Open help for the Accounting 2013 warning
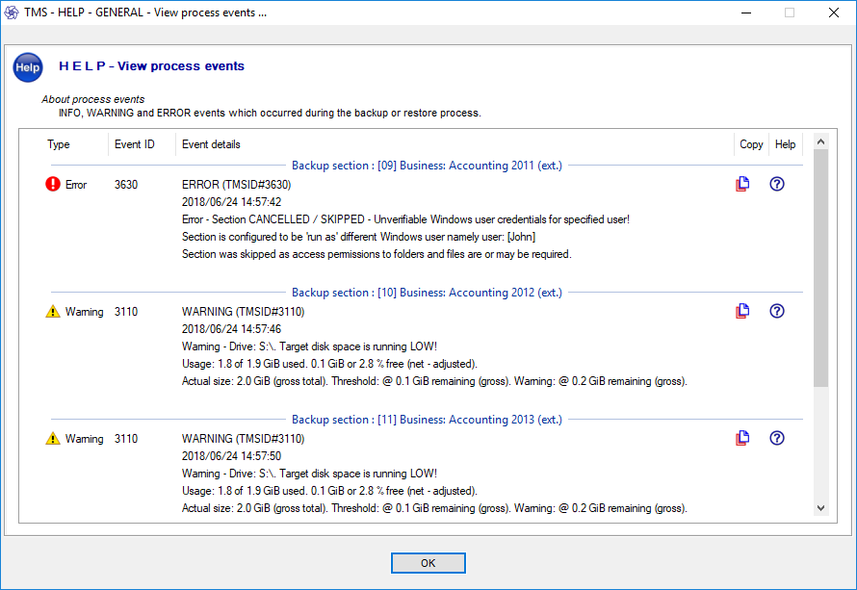This screenshot has width=857, height=590. [777, 438]
